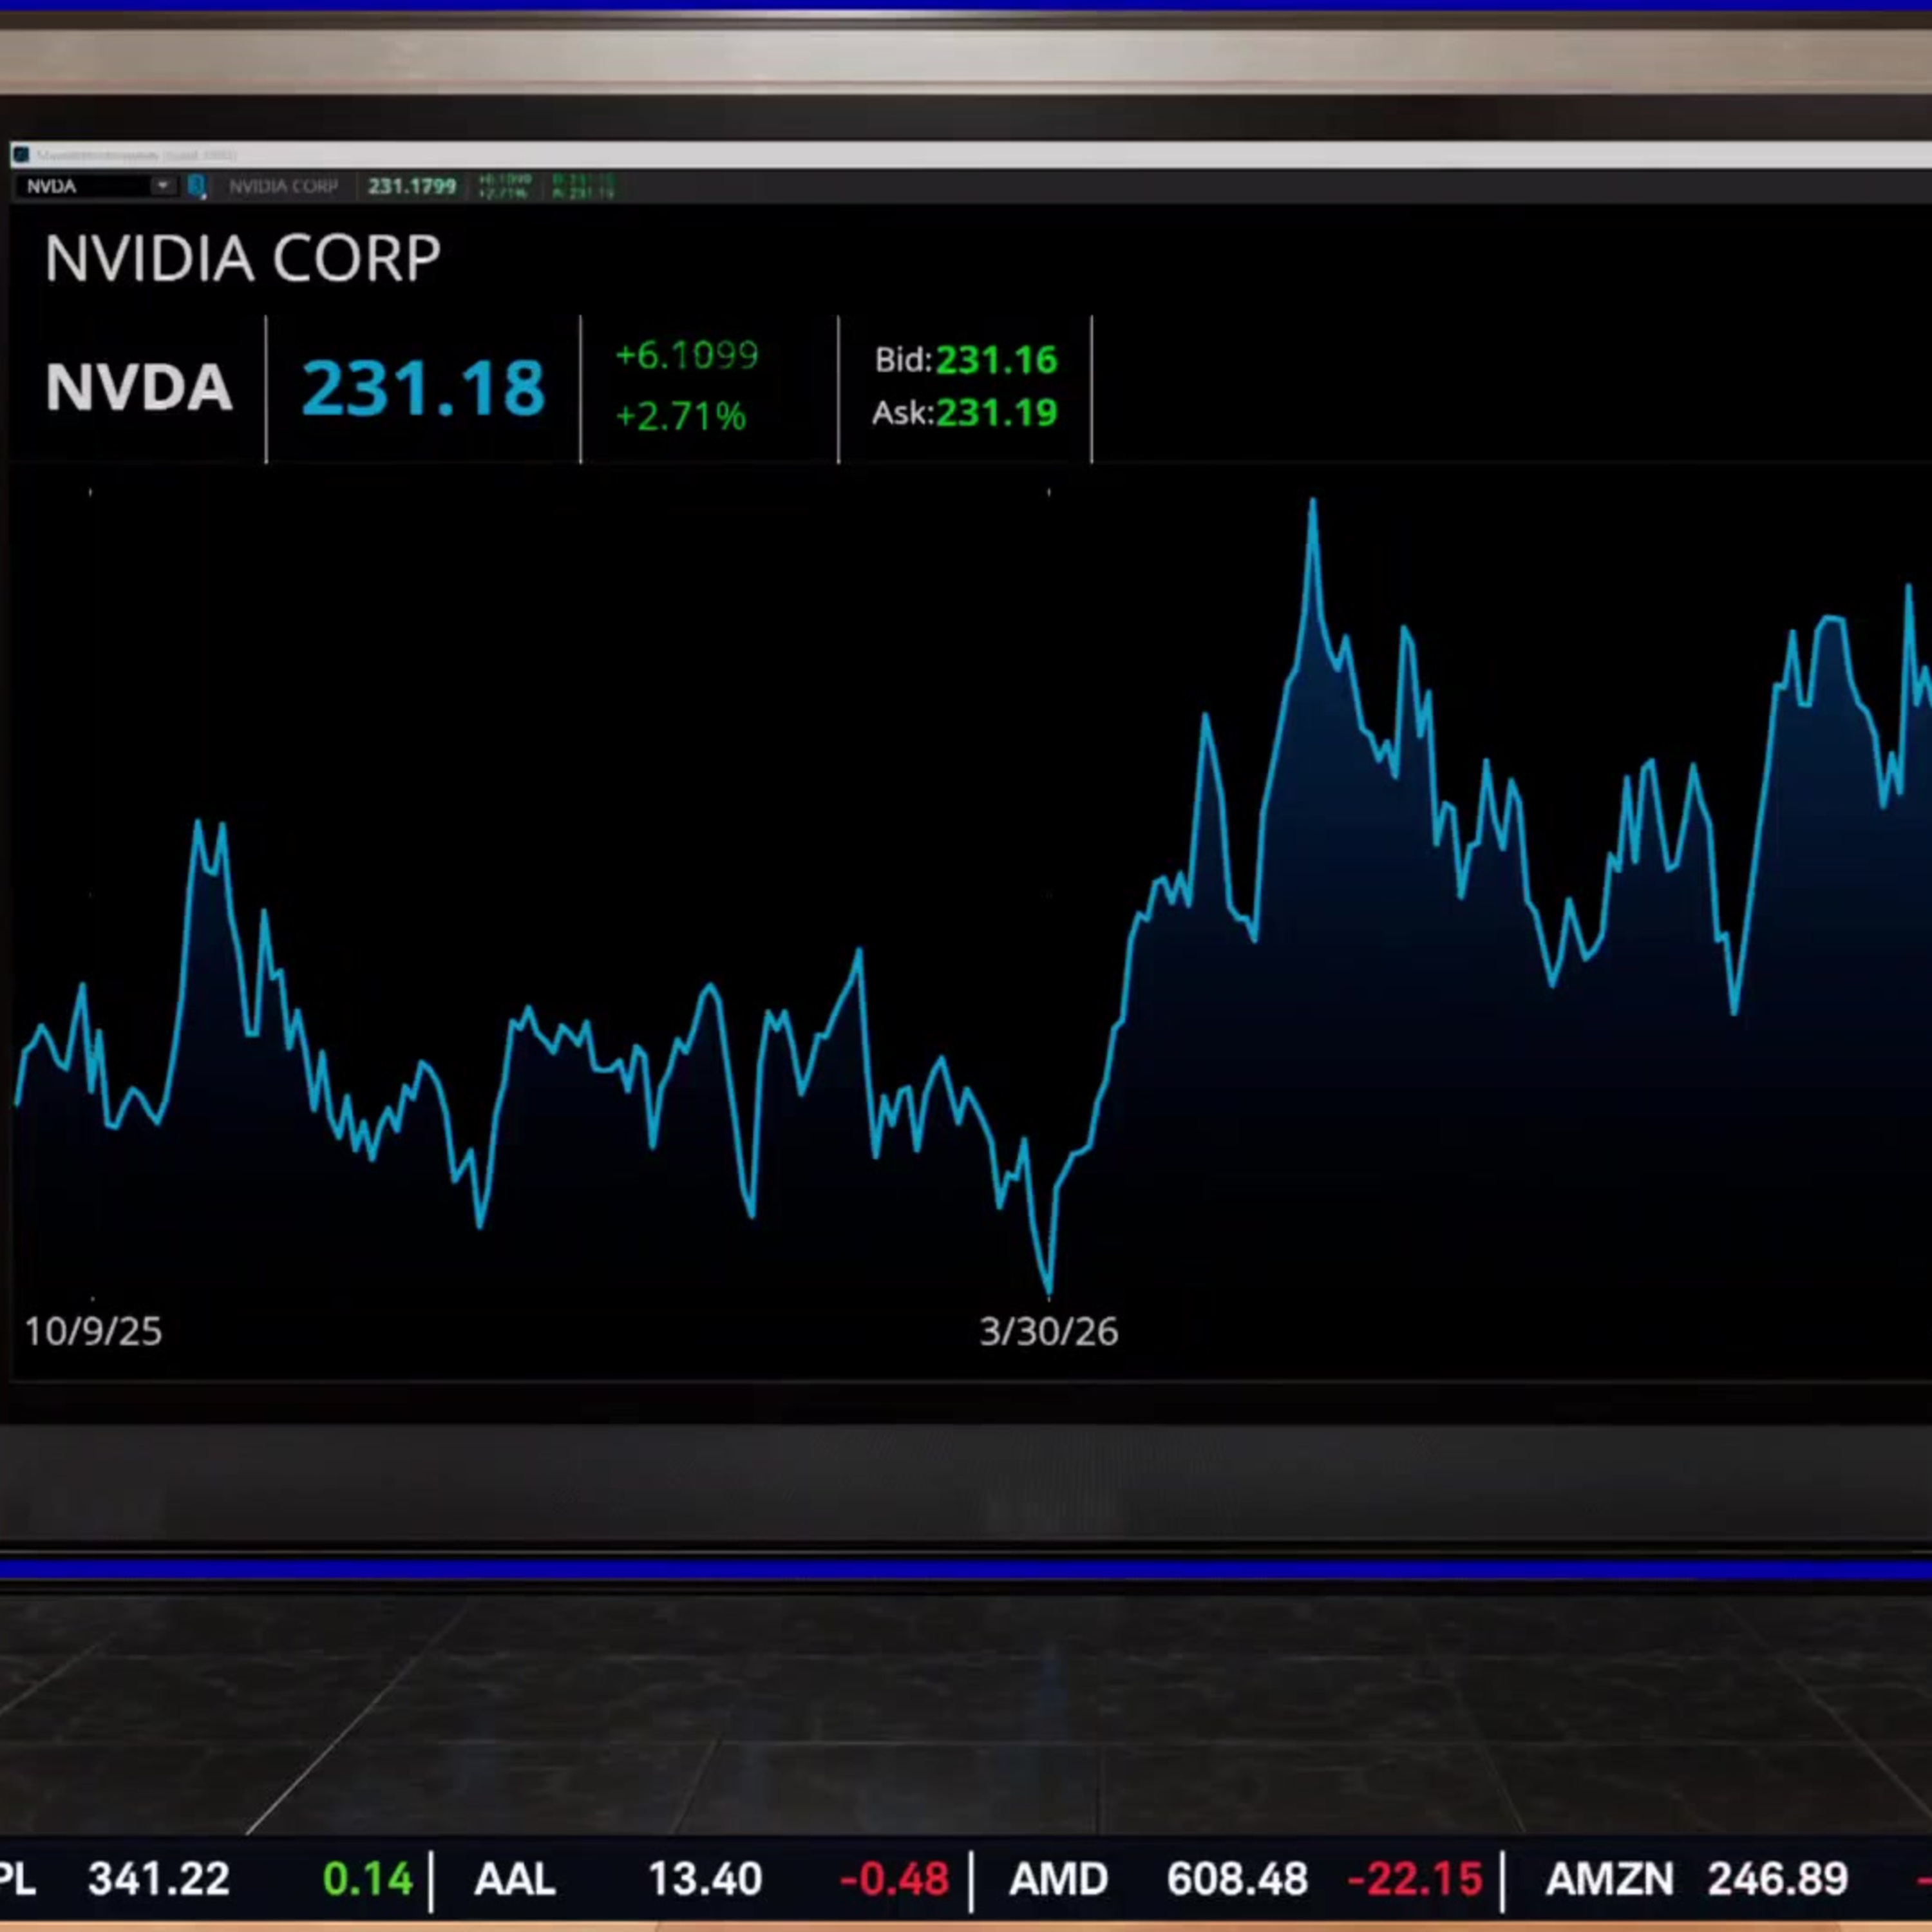1932x1932 pixels.
Task: Click the large NVIDIA CORP heading
Action: [x=242, y=259]
